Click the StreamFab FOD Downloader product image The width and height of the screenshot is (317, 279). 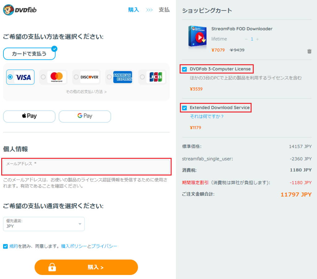click(197, 37)
